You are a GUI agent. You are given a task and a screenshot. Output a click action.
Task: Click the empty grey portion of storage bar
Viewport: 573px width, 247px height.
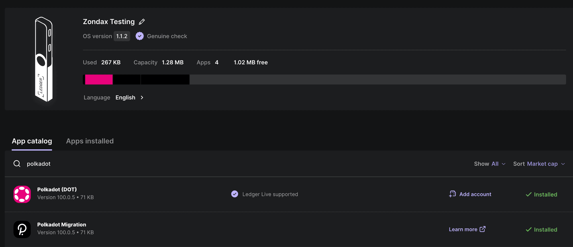(378, 80)
